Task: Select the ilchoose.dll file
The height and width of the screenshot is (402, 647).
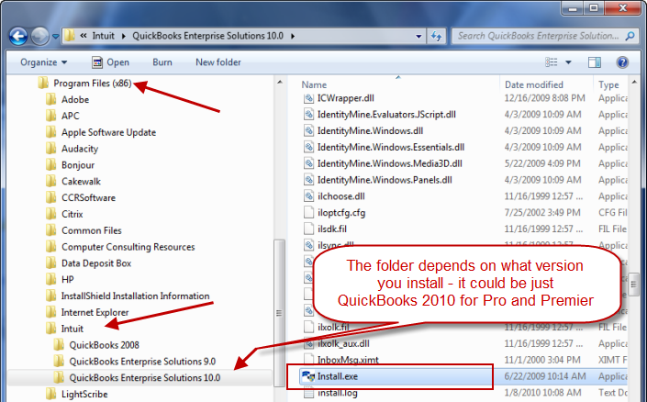Action: [341, 196]
